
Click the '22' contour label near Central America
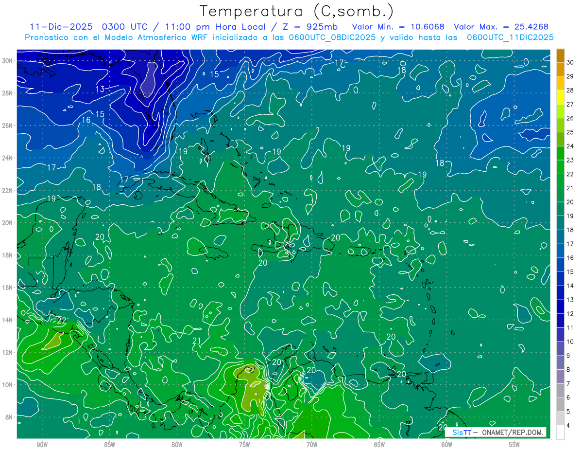tap(62, 321)
